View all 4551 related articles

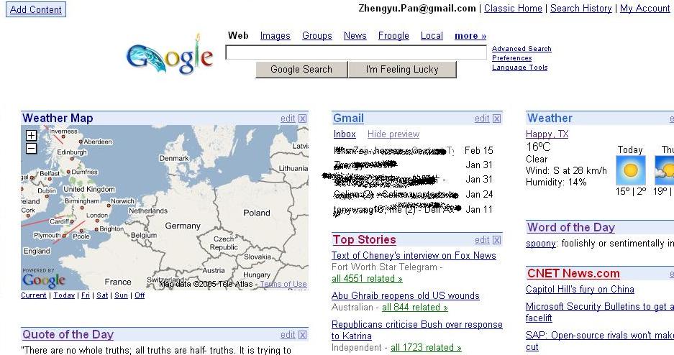(367, 279)
